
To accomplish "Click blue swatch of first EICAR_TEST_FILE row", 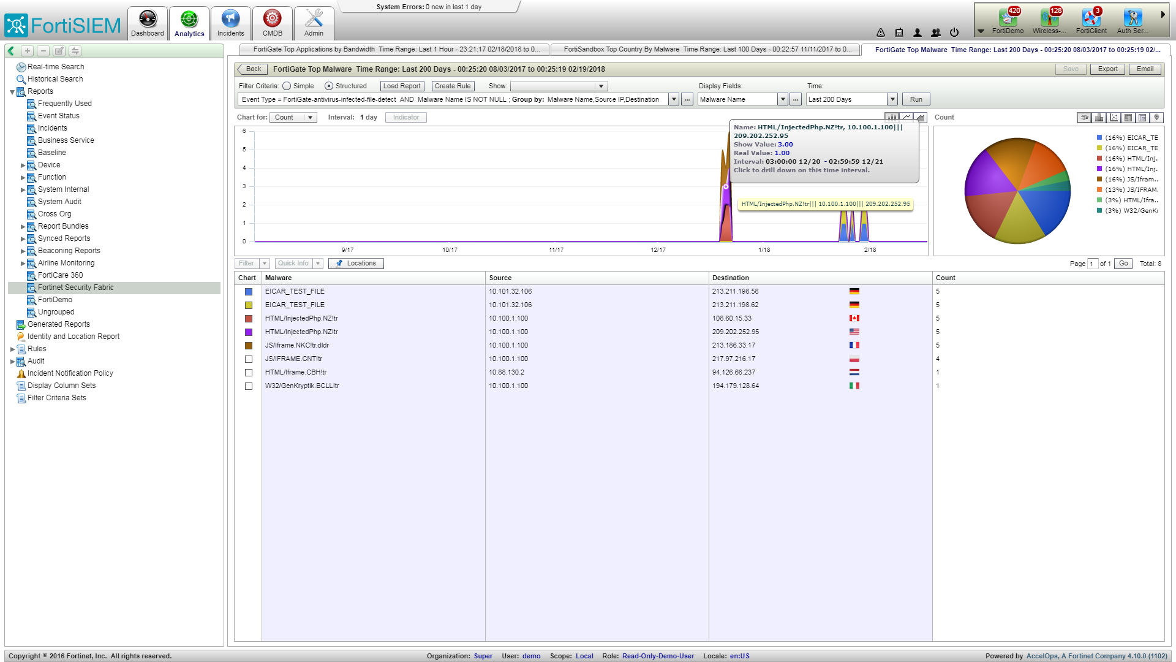I will click(249, 292).
